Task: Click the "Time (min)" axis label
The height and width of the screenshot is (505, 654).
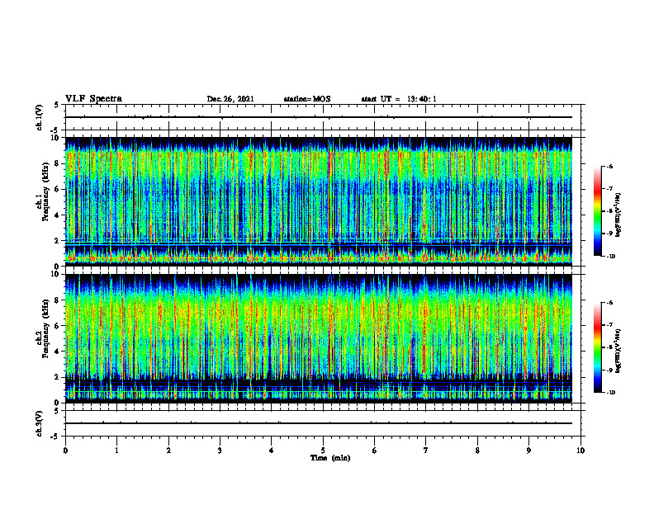Action: tap(330, 458)
